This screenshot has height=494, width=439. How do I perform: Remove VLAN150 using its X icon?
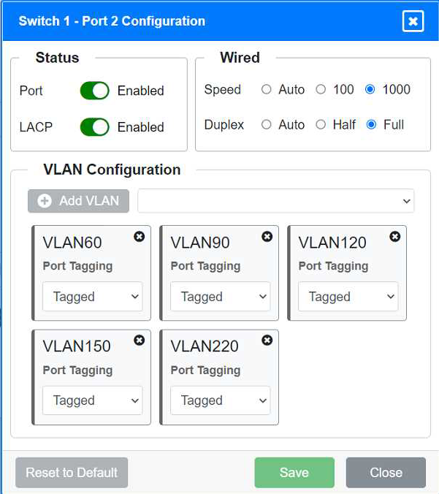pyautogui.click(x=139, y=341)
